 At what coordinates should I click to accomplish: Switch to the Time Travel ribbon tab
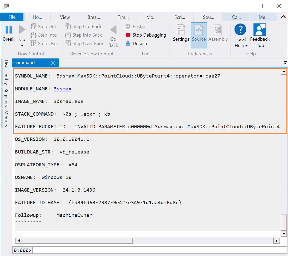(123, 17)
